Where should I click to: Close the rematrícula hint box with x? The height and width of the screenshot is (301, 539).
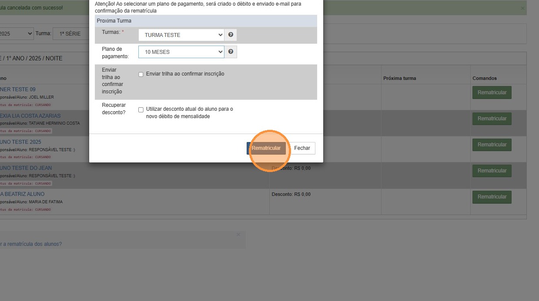tap(238, 235)
